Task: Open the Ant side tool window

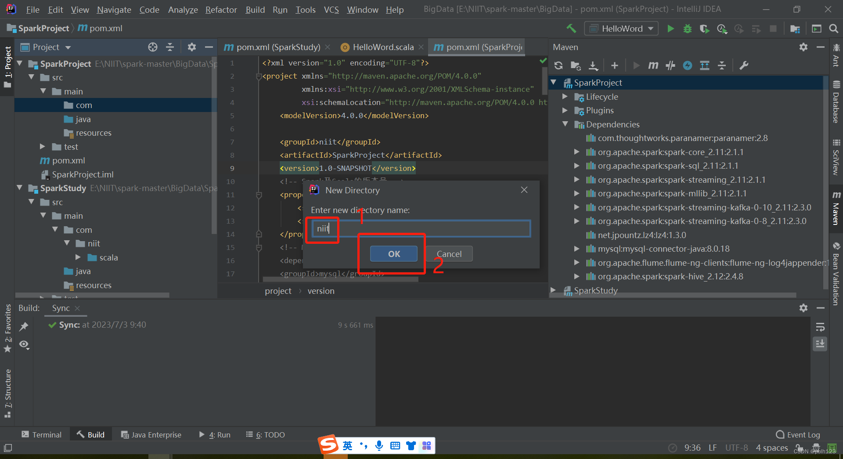Action: [x=836, y=55]
